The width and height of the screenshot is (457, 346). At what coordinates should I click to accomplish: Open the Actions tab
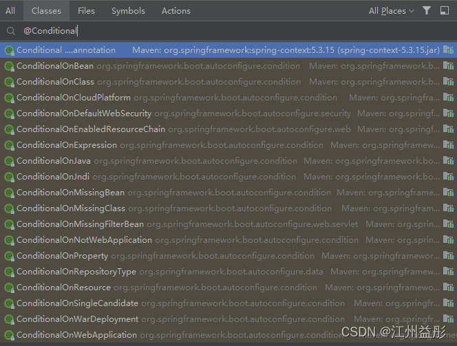(176, 11)
